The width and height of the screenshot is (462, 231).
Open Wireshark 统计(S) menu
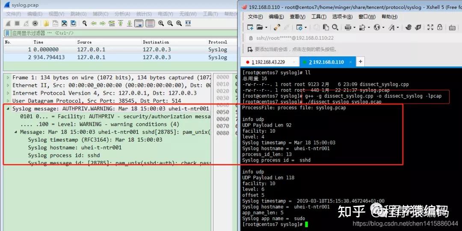pos(144,14)
